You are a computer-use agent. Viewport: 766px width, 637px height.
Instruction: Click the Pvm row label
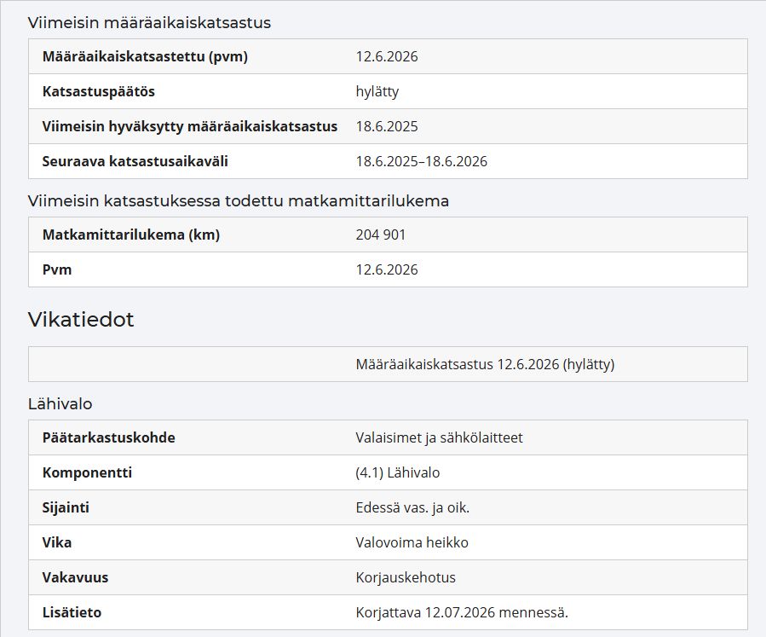point(57,269)
